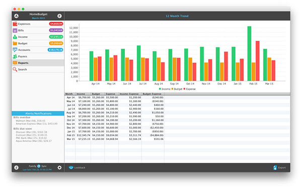This screenshot has width=302, height=189.
Task: Click the Alerts/Notifications header tab
Action: point(38,113)
